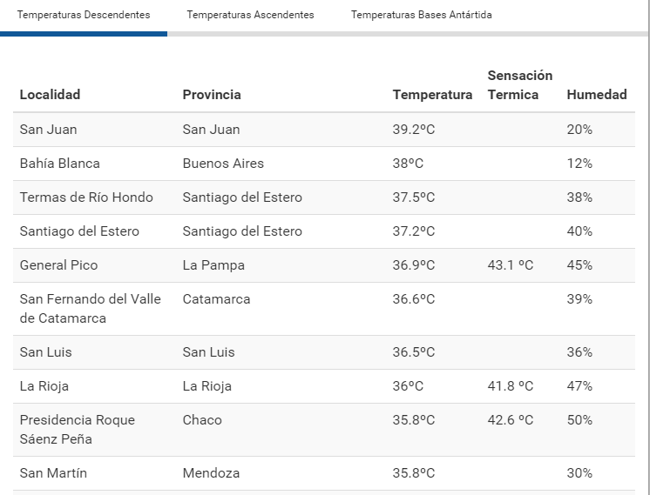Screen dimensions: 650x495
Task: Click the Buenos Aires province cell
Action: click(x=223, y=164)
